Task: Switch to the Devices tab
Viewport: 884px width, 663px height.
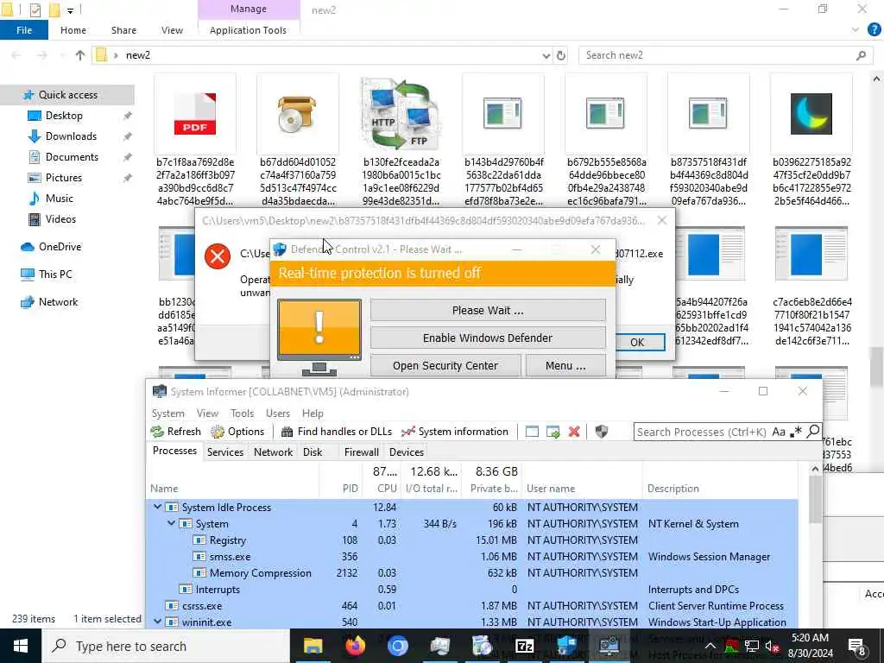Action: pyautogui.click(x=407, y=451)
